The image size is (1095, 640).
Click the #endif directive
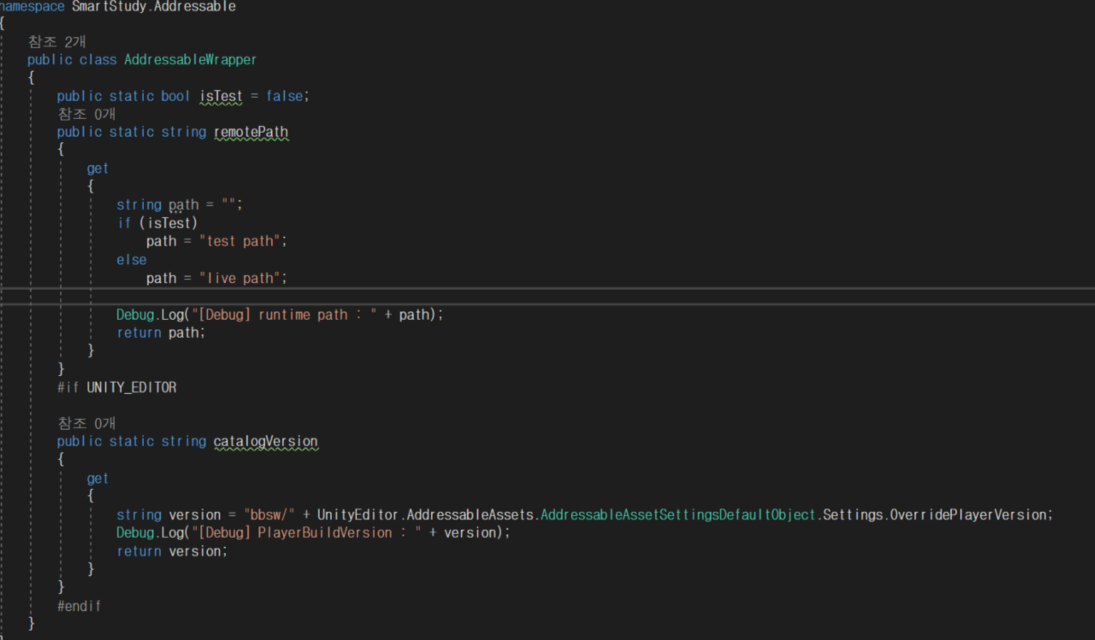79,606
